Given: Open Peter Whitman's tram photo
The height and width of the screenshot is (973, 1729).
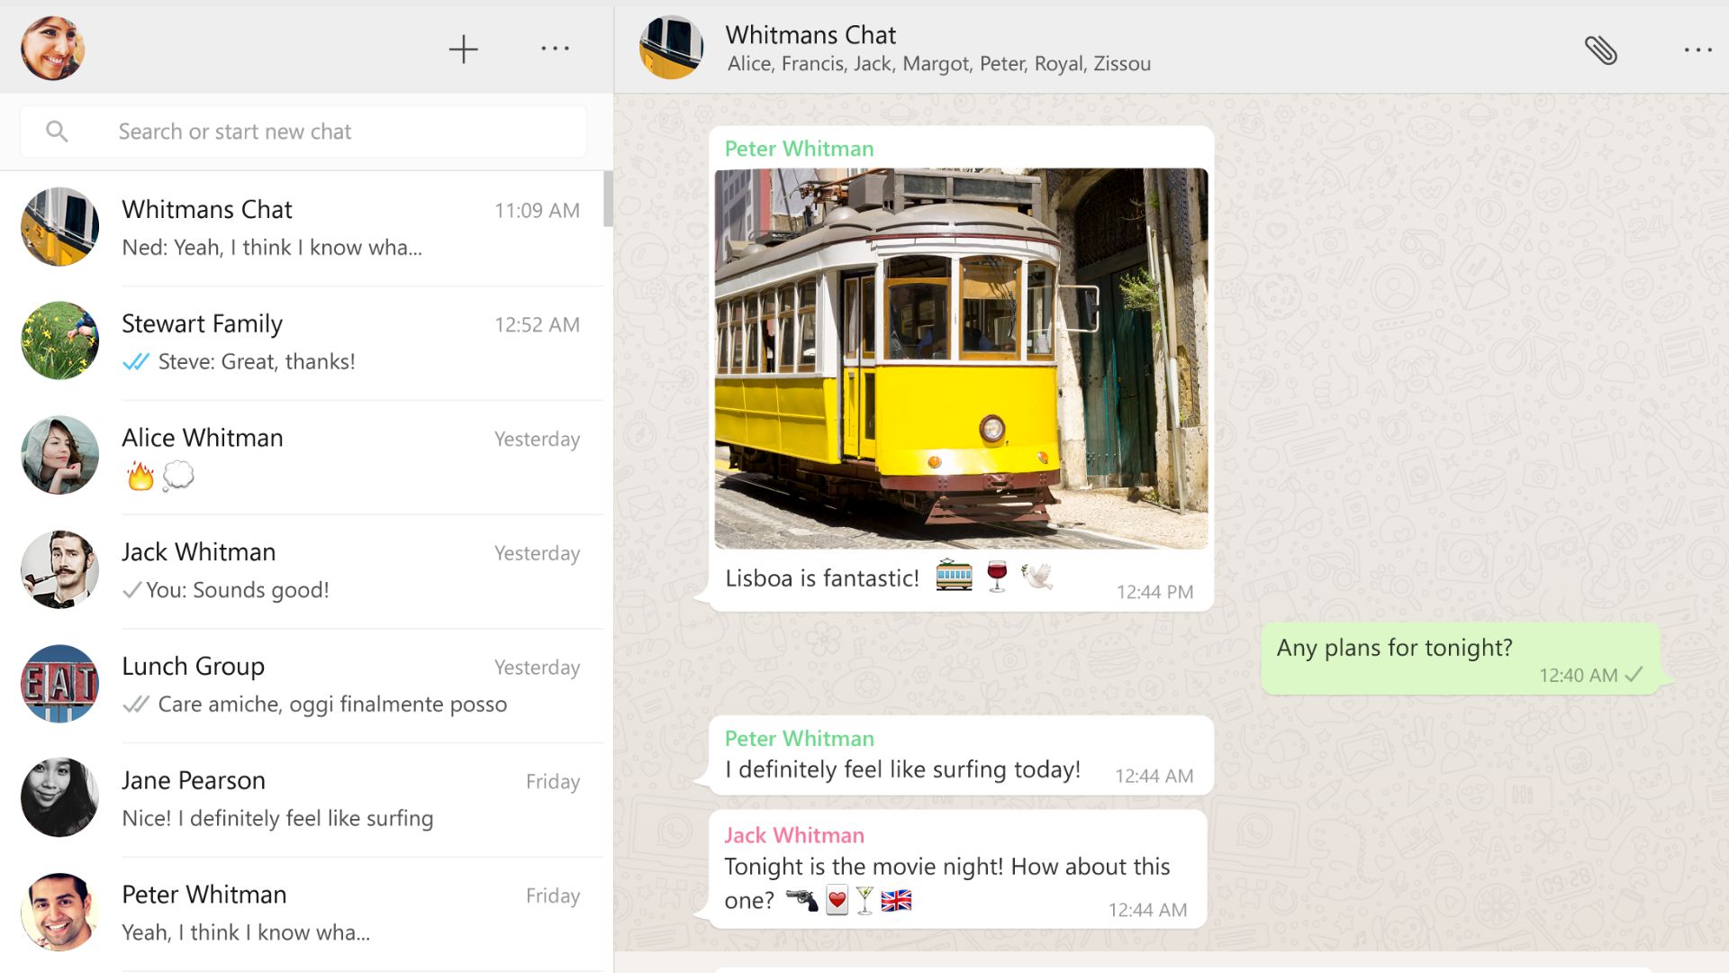Looking at the screenshot, I should point(960,358).
